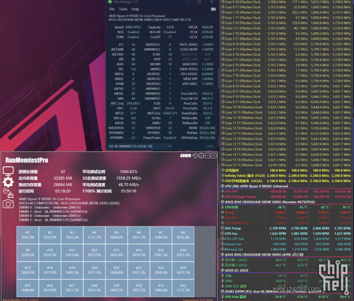The width and height of the screenshot is (354, 301).
Task: Open the File menu in ZenTimings
Action: click(x=112, y=9)
